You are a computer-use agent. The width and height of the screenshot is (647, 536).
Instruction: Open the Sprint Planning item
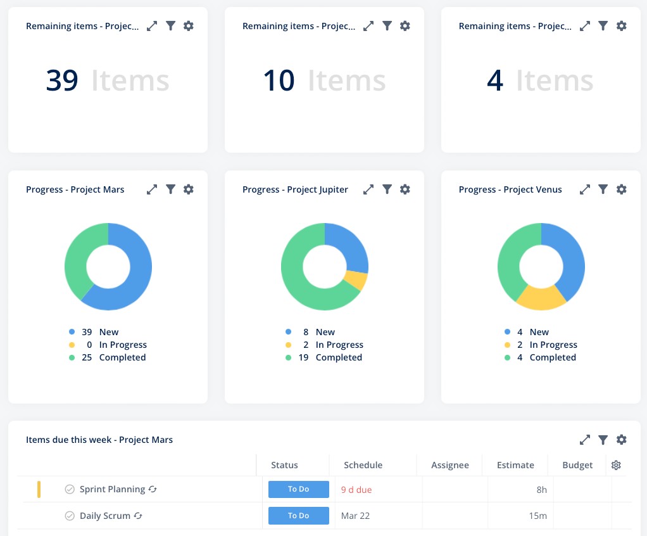tap(112, 489)
